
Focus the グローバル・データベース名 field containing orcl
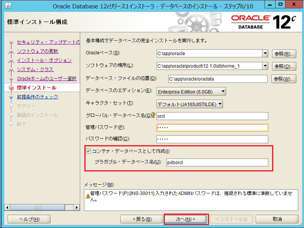[212, 116]
